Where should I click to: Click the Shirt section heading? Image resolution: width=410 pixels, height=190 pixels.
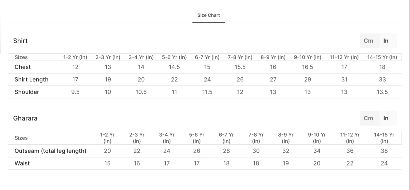(x=20, y=41)
